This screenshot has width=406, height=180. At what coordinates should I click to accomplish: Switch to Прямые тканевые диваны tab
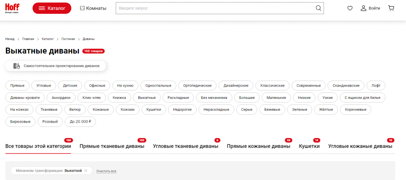(x=112, y=146)
